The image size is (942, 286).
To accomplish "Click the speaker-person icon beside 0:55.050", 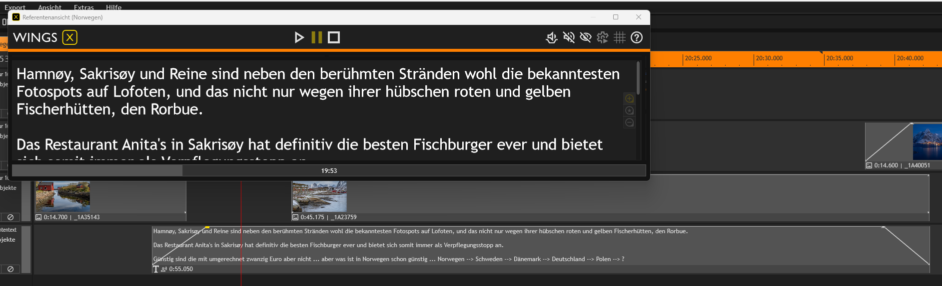I will coord(164,269).
